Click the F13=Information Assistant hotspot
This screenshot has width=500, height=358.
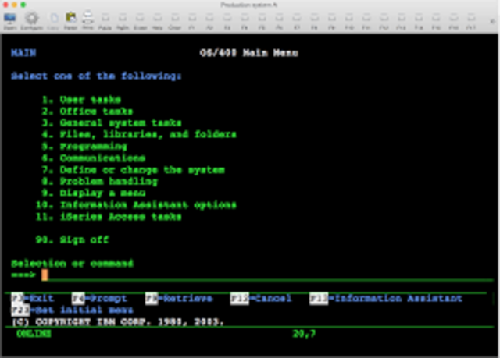(386, 298)
